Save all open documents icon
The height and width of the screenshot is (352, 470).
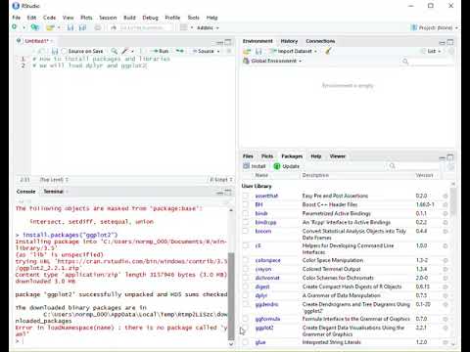82,27
